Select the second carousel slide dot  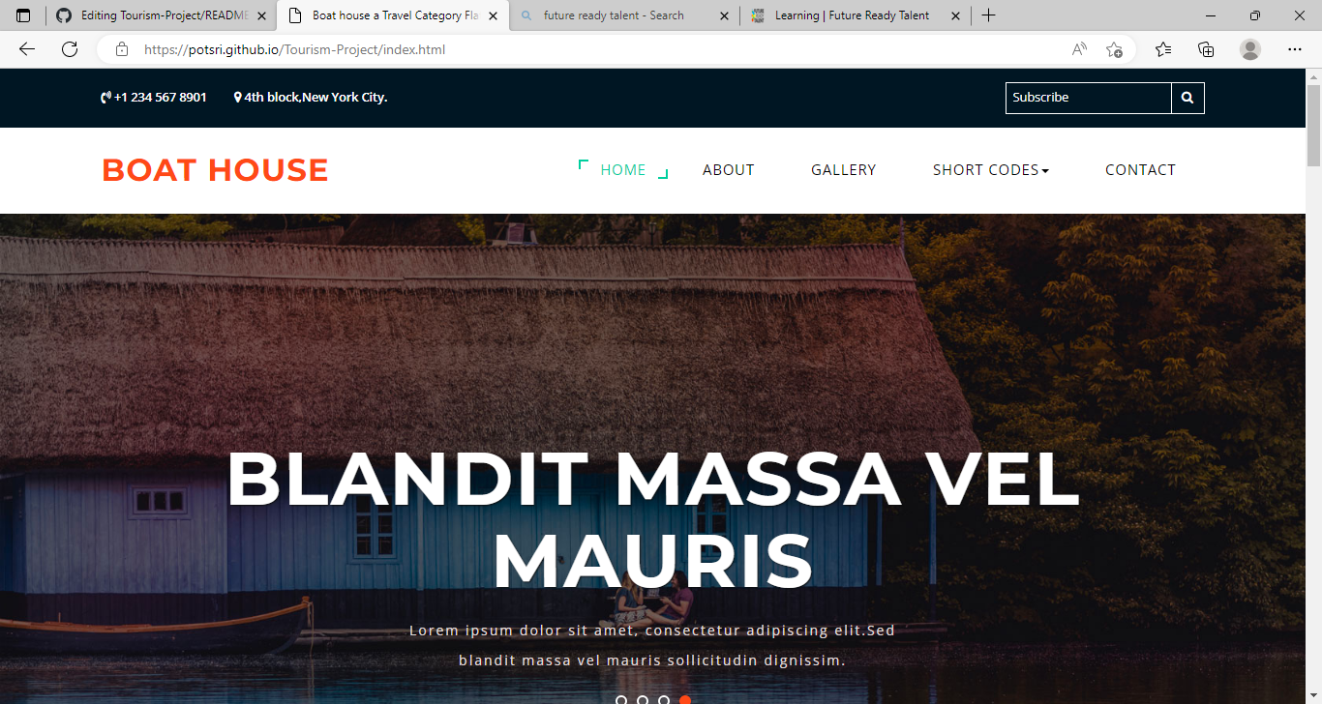point(643,700)
